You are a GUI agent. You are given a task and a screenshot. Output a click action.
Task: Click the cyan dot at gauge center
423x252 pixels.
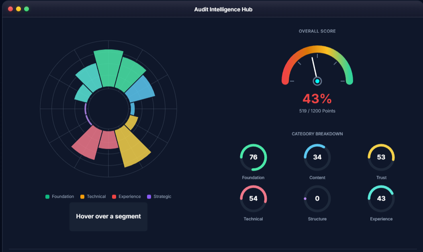317,81
